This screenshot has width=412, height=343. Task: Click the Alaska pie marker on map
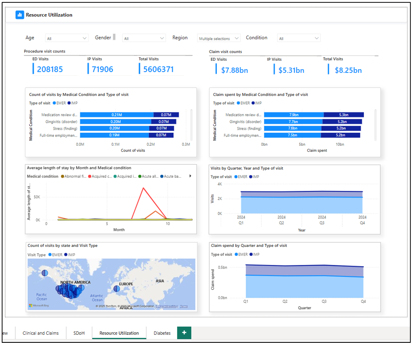(45, 273)
